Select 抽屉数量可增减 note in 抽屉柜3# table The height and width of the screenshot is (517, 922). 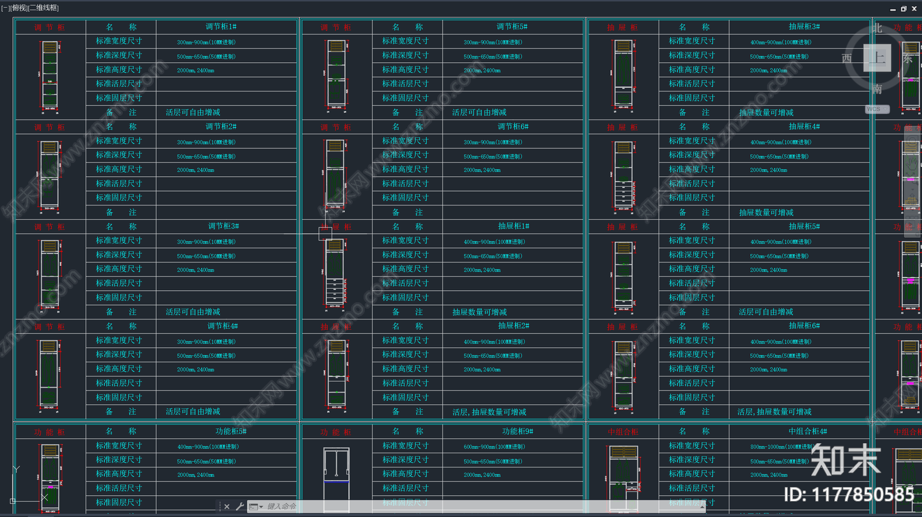tap(766, 113)
